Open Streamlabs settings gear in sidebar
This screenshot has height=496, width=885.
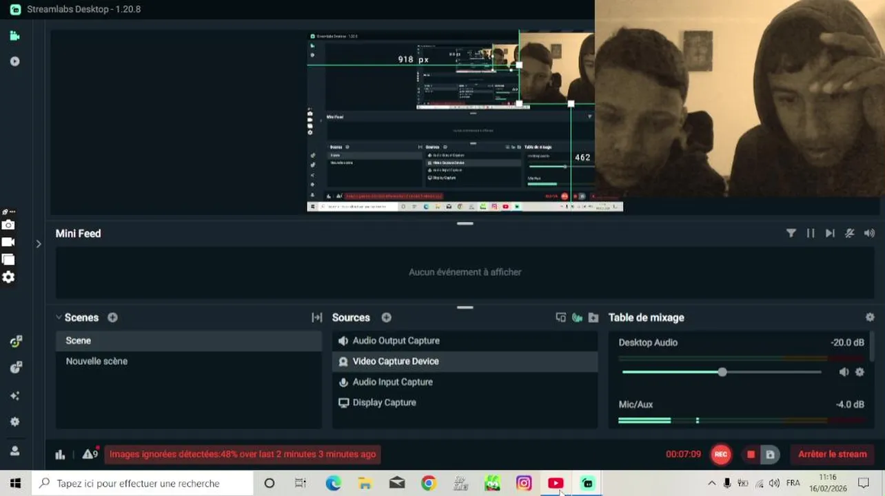coord(15,422)
